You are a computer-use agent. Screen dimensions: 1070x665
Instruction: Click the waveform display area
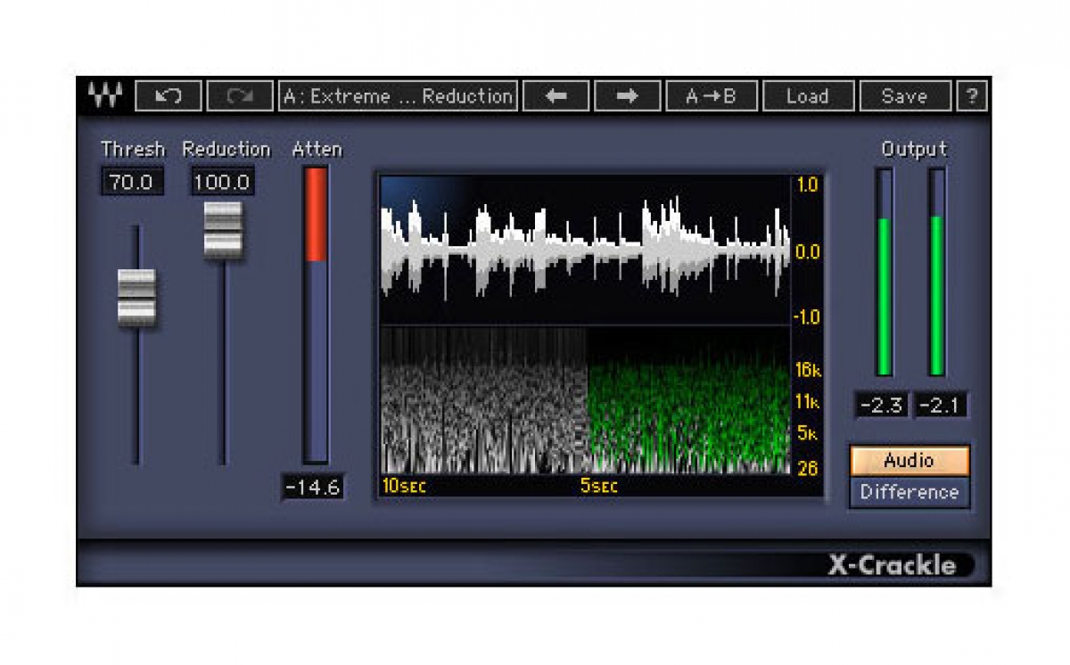585,250
